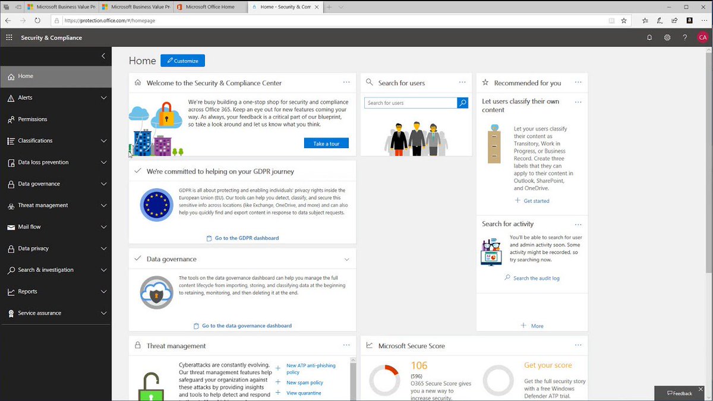
Task: Open ellipsis menu for Let users classify content
Action: [578, 102]
